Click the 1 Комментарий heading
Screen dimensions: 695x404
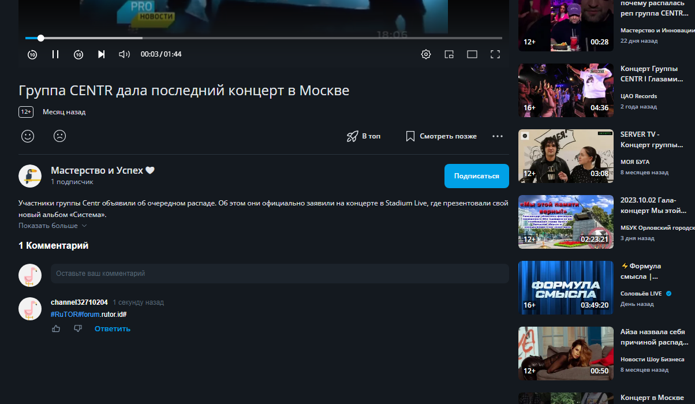(x=54, y=246)
